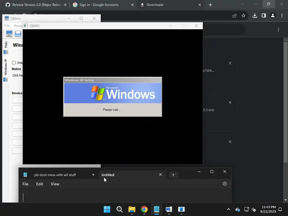Open taskbar Search
Screen dimensions: 288x216
point(119,209)
